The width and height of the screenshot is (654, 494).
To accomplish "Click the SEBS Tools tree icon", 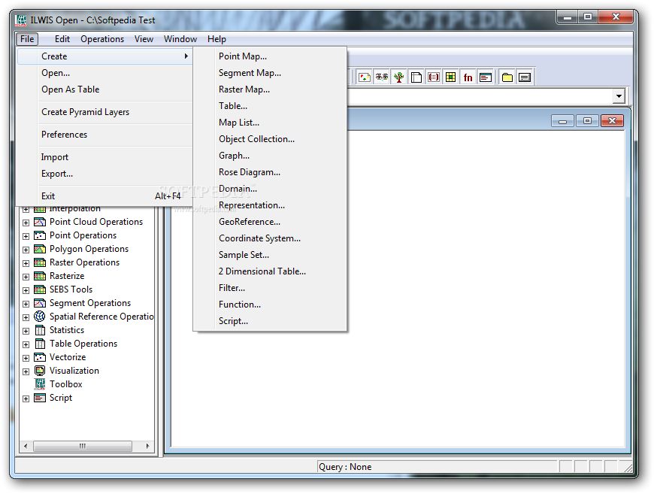I will [x=40, y=289].
